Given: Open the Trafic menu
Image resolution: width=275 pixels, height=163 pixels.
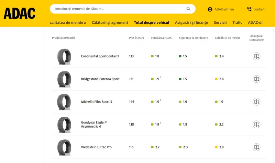Looking at the screenshot, I should tap(237, 23).
